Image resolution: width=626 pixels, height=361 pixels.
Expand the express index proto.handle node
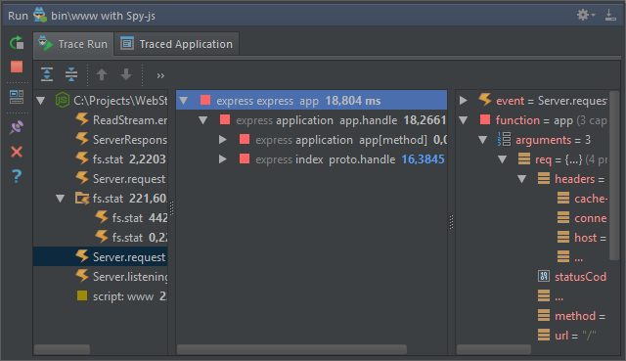coord(223,159)
